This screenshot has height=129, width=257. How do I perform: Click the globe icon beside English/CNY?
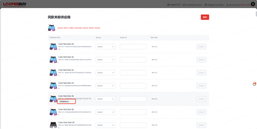(x=168, y=5)
